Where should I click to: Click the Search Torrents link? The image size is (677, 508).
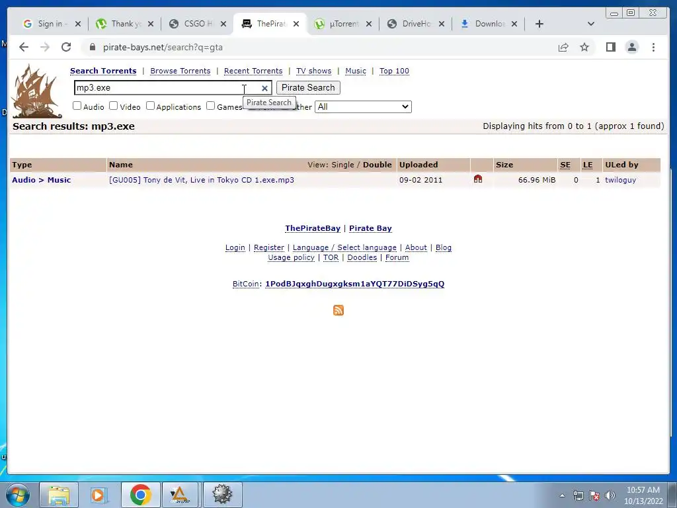pyautogui.click(x=103, y=71)
